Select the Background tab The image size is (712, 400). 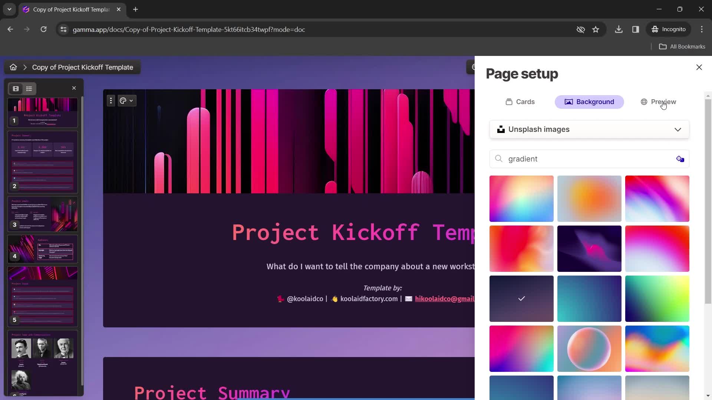click(589, 102)
